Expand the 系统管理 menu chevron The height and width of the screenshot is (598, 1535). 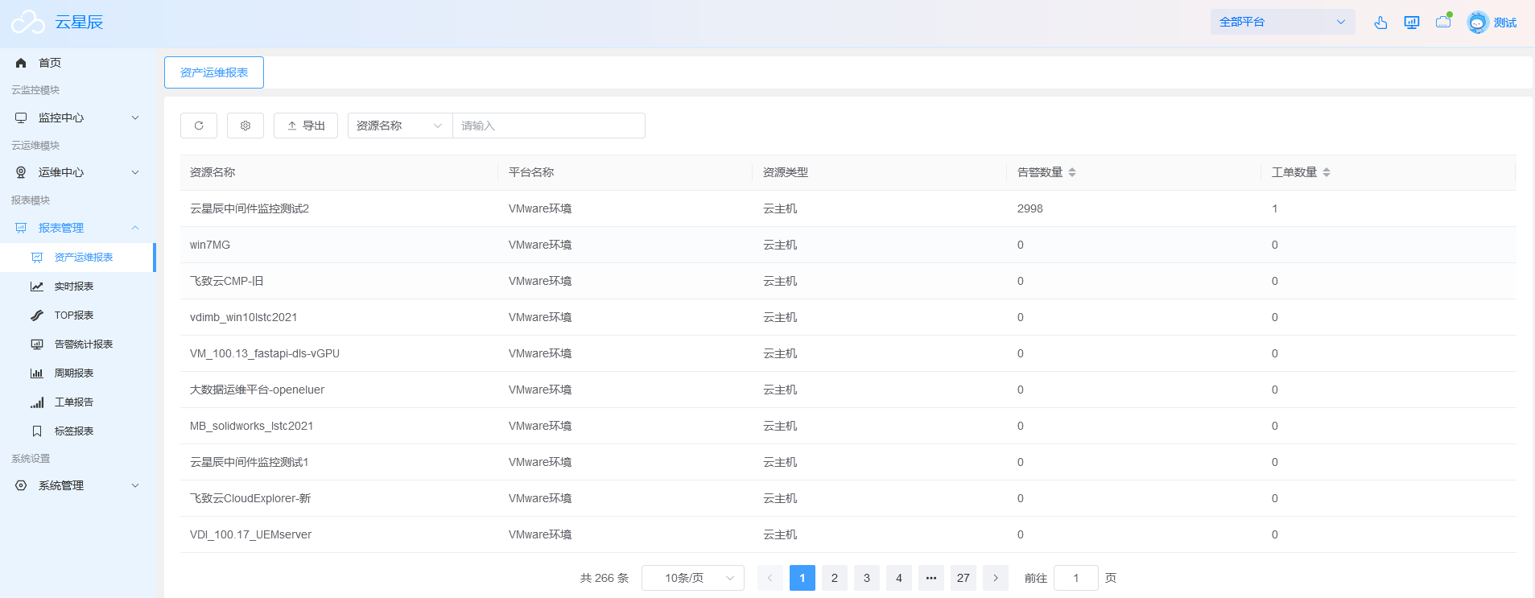135,485
